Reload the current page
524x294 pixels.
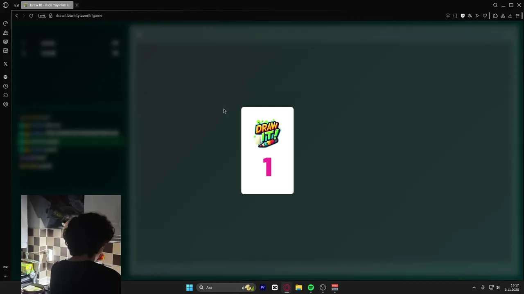[31, 16]
